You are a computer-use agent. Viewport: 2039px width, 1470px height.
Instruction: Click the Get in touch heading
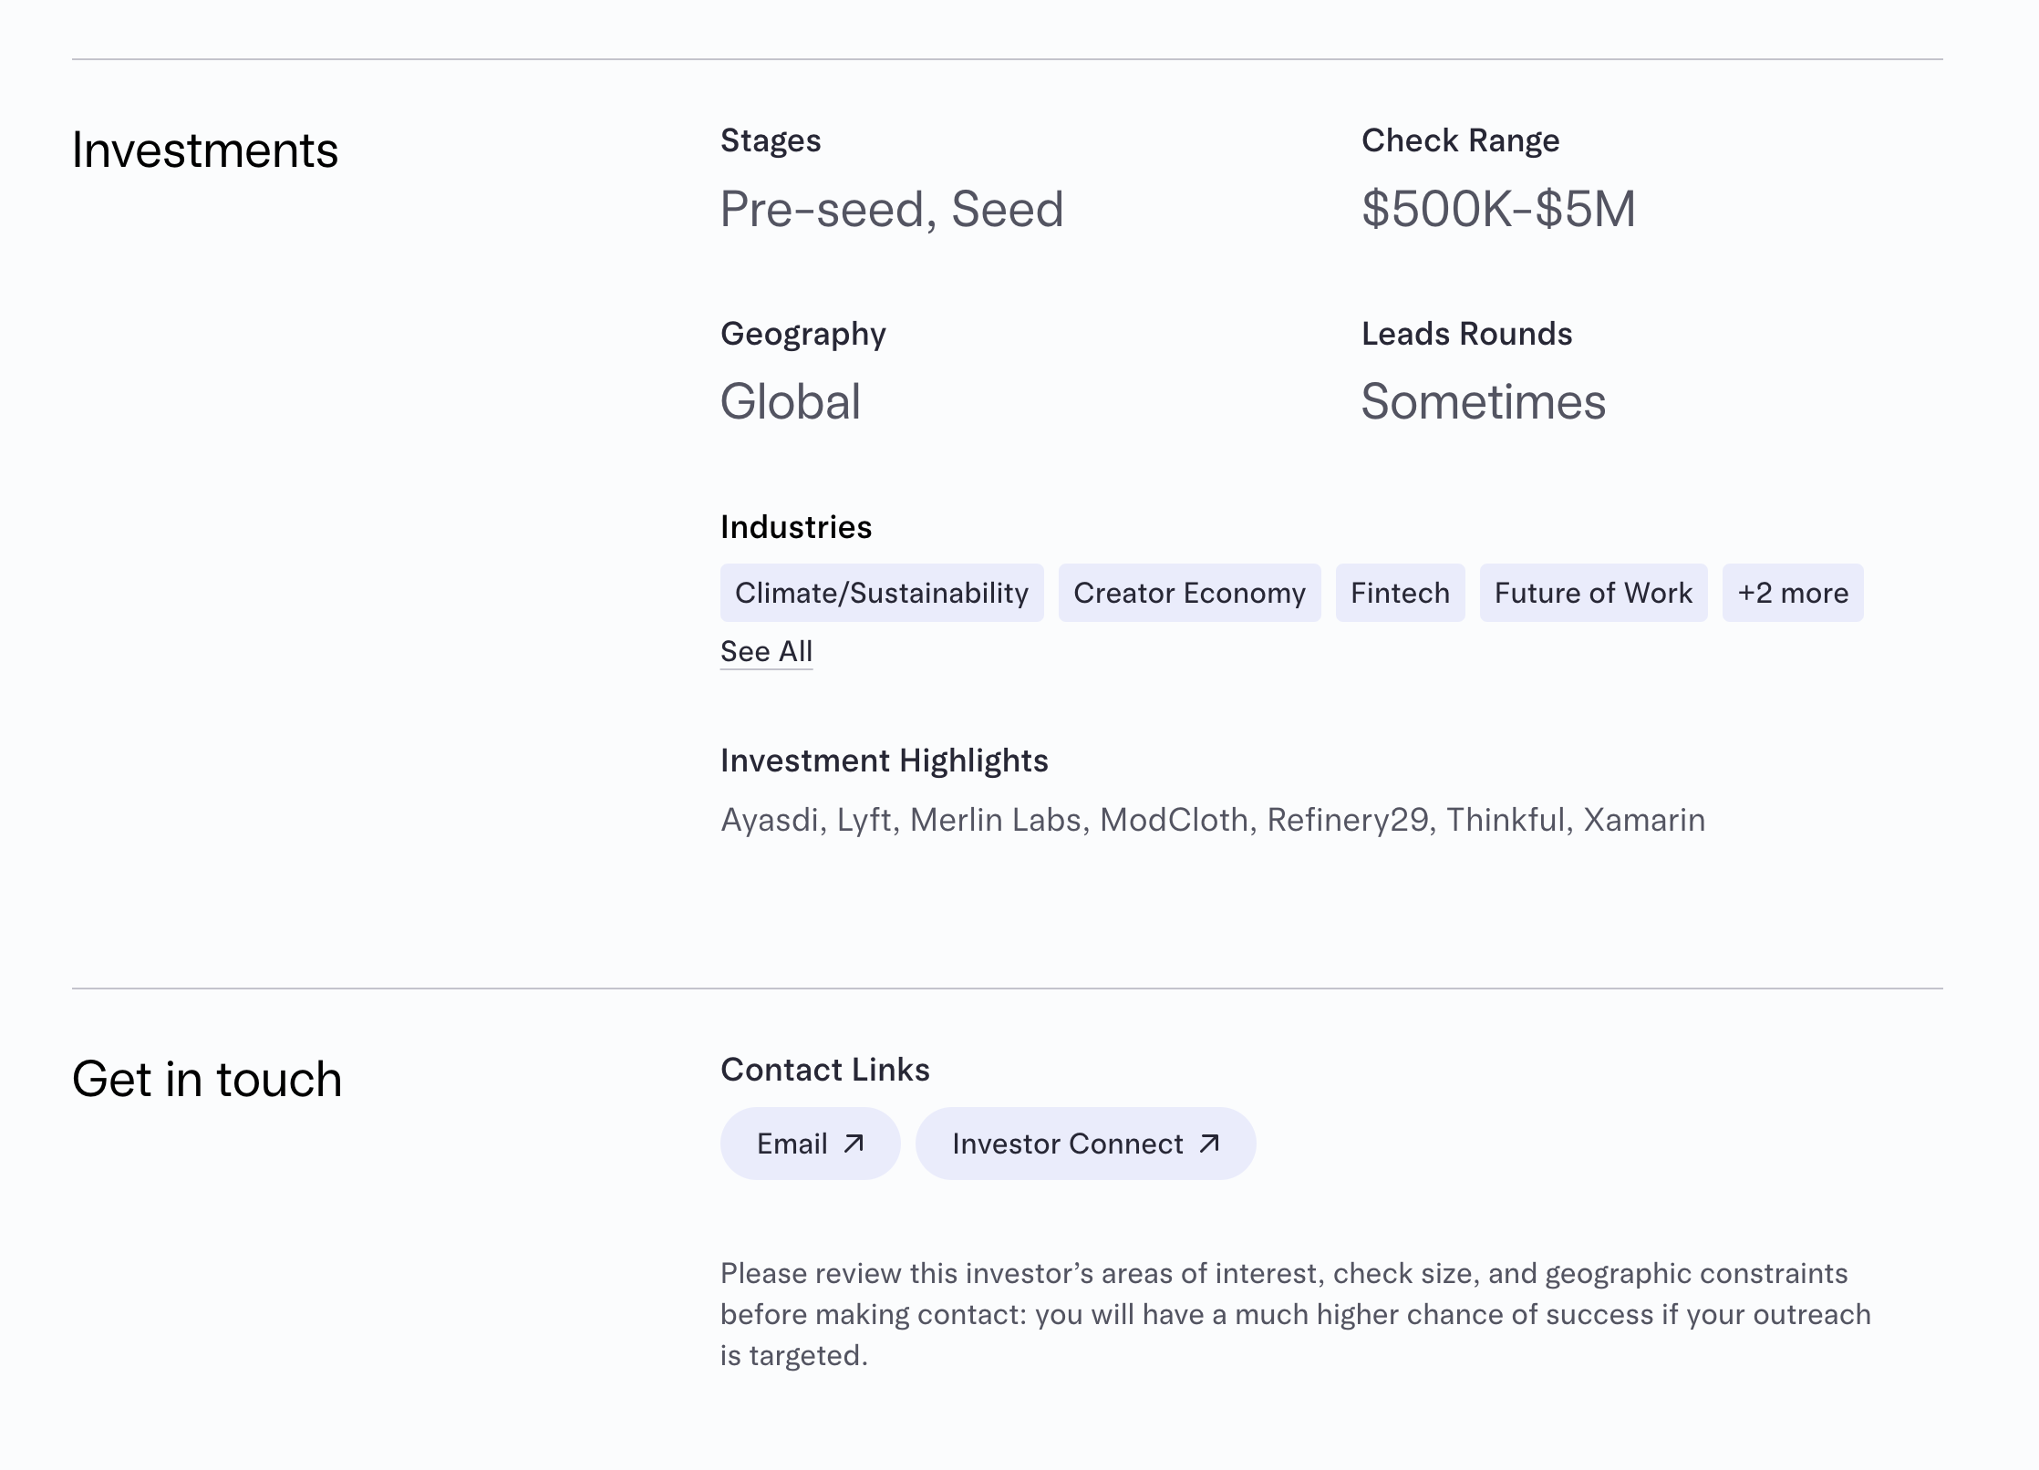pyautogui.click(x=207, y=1079)
